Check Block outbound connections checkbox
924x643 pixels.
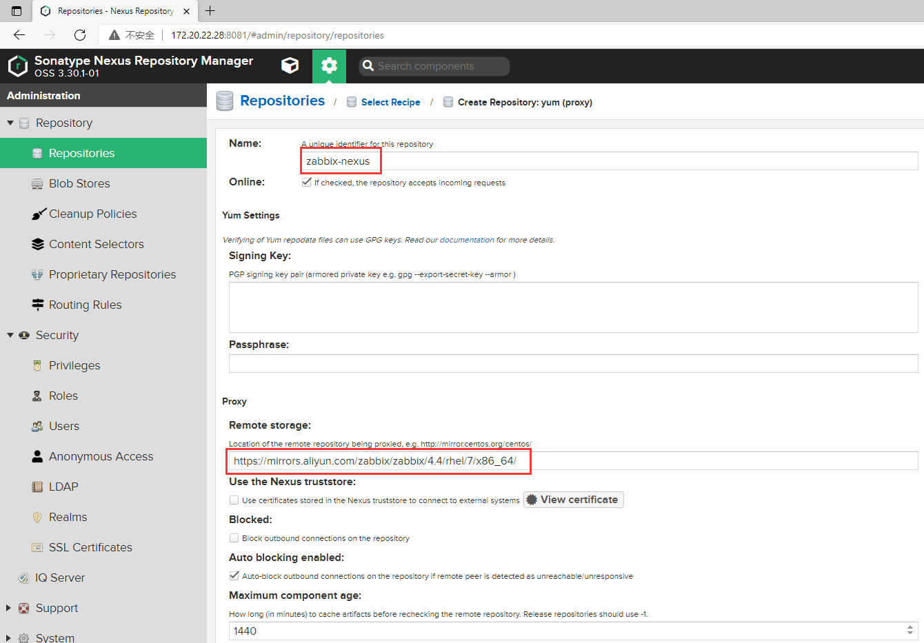234,538
